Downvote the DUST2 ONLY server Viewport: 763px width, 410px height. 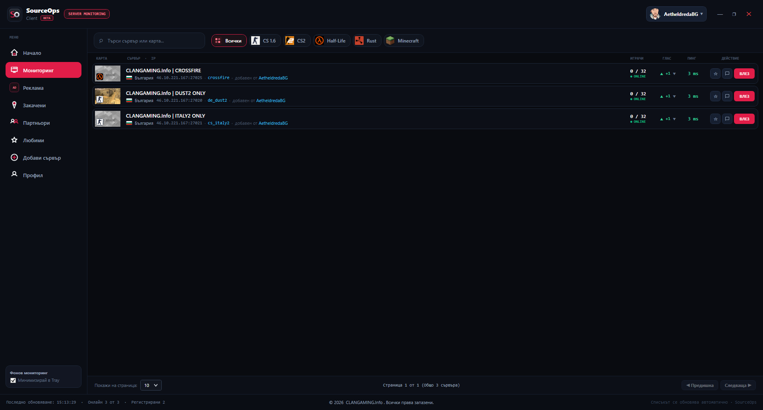click(x=674, y=97)
